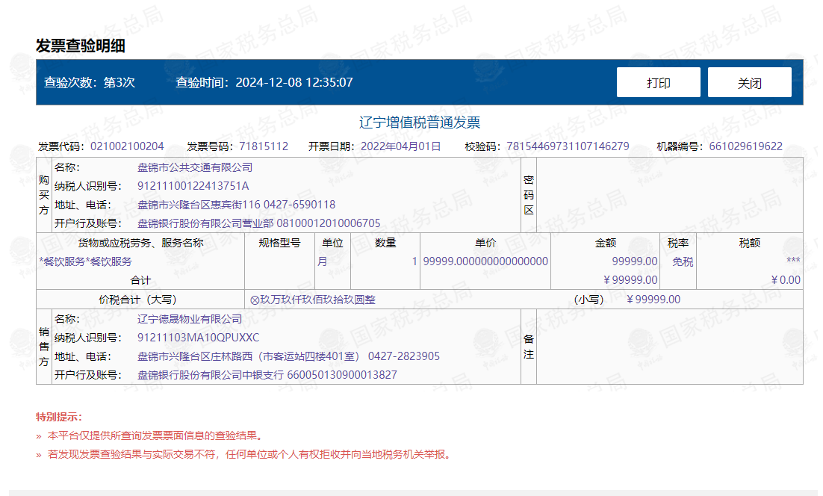The width and height of the screenshot is (823, 496).
Task: Click buyer name 盘锦市公共交通有限公司
Action: pyautogui.click(x=195, y=167)
